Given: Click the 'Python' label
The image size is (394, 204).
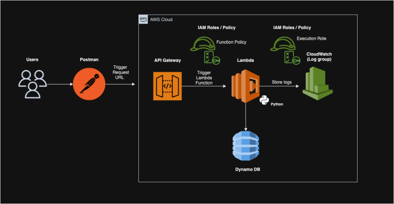Looking at the screenshot, I should click(x=277, y=104).
